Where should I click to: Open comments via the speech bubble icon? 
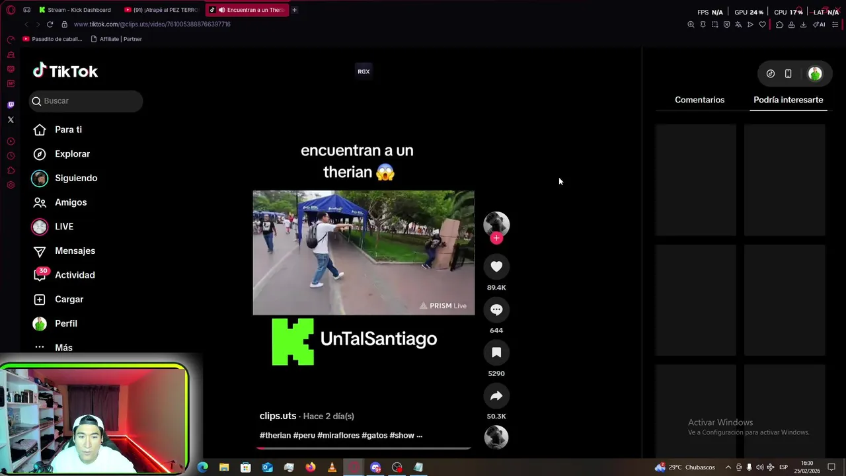496,309
